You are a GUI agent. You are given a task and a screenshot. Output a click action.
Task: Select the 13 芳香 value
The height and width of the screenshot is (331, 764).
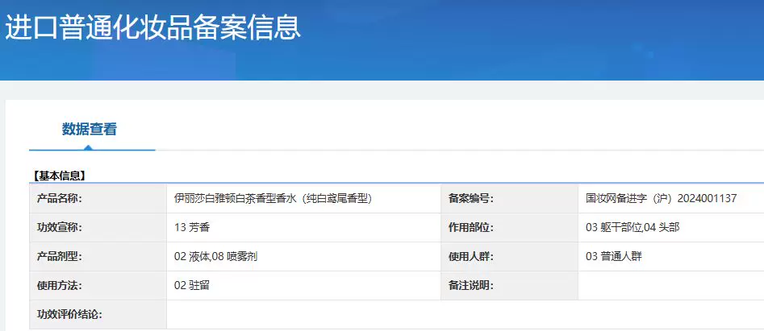coord(192,227)
